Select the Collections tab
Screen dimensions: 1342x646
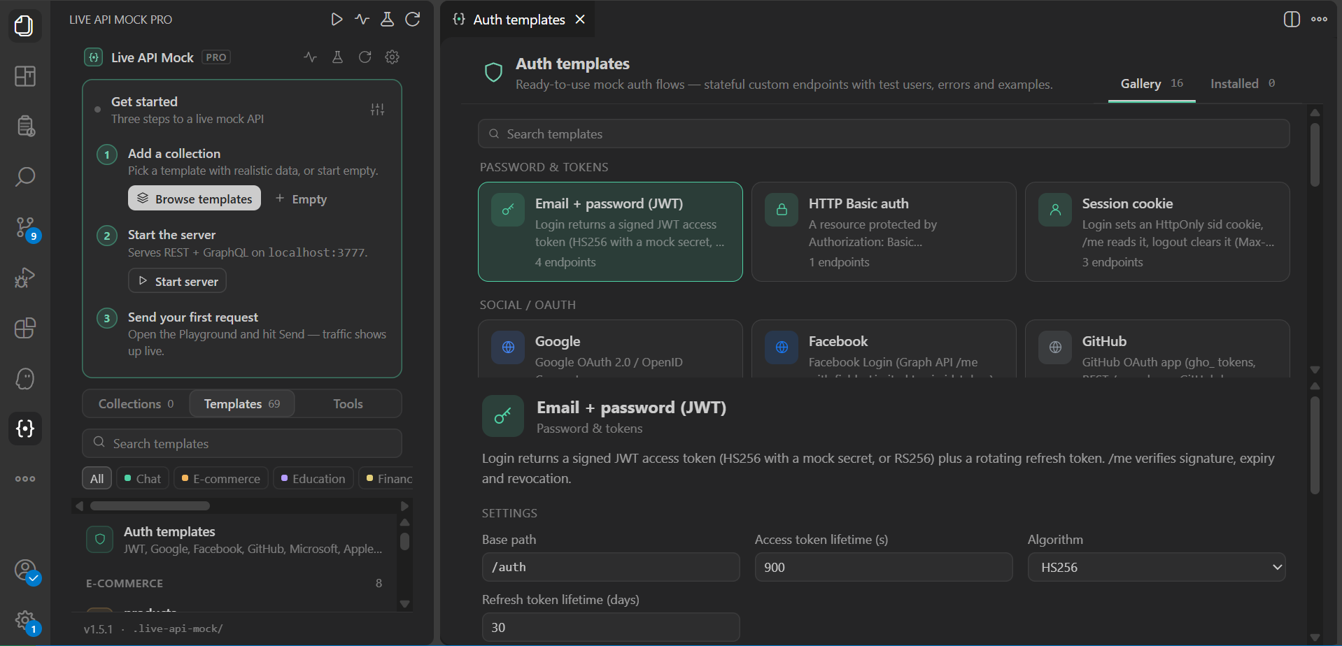click(x=136, y=403)
